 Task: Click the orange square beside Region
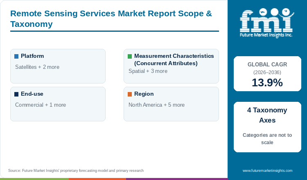pos(130,94)
